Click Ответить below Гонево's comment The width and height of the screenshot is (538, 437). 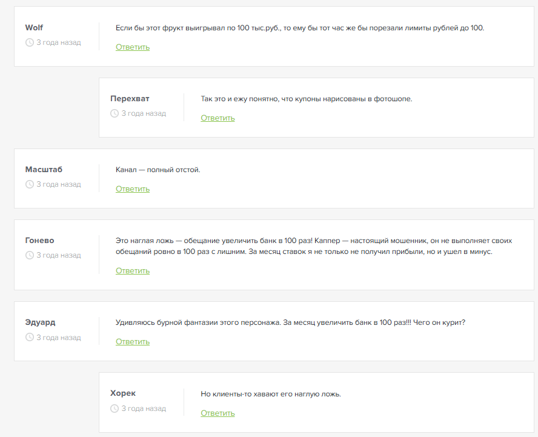(133, 271)
